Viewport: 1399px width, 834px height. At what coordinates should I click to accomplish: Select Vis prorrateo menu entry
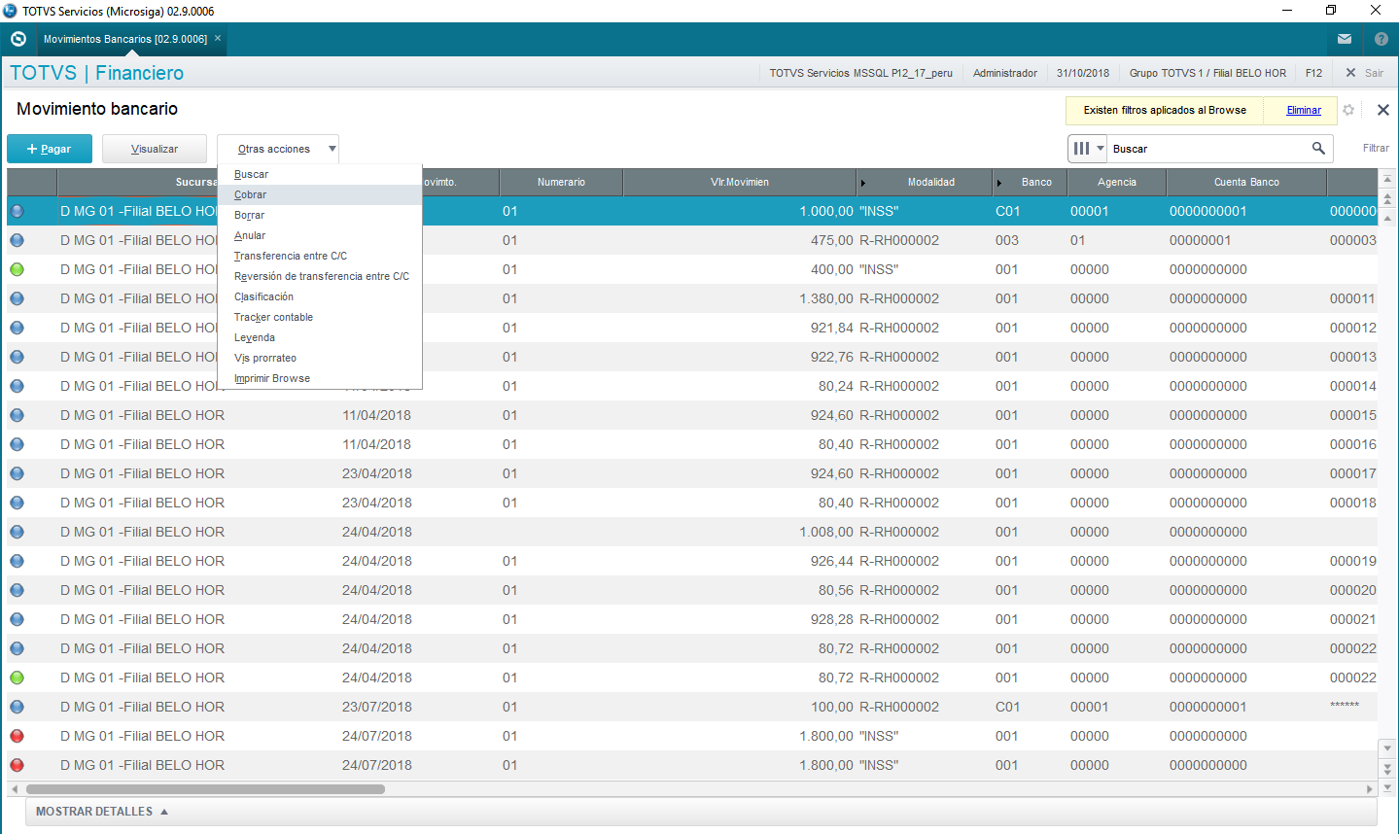[x=320, y=358]
